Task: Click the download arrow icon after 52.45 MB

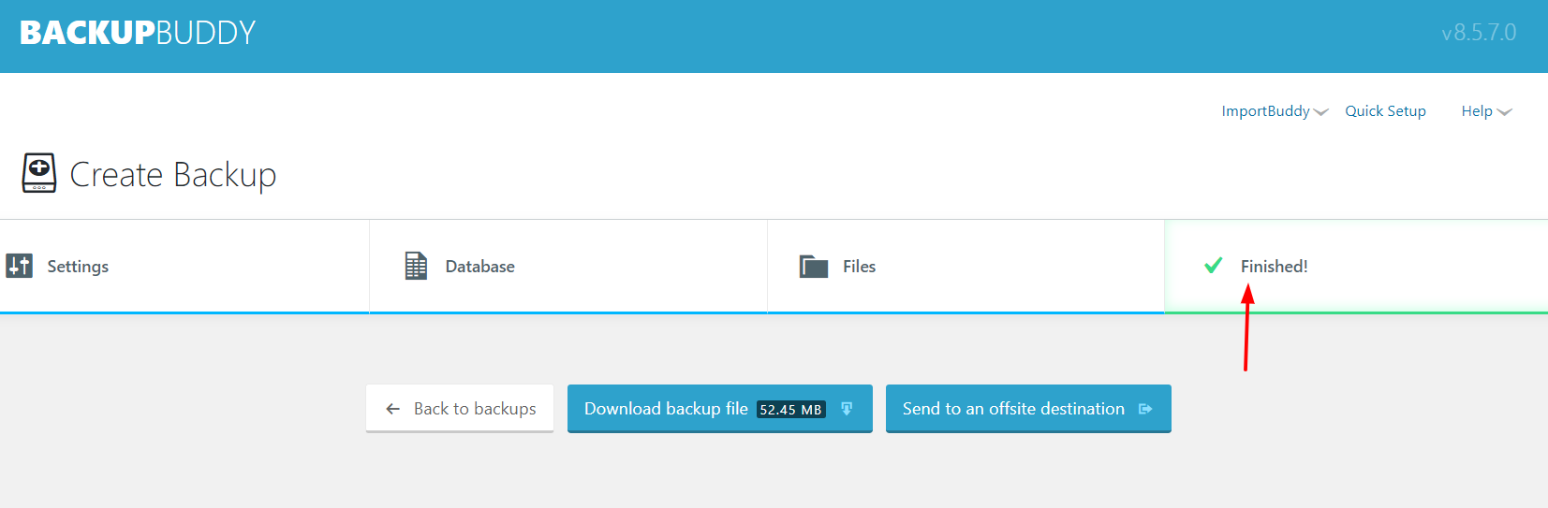Action: 847,409
